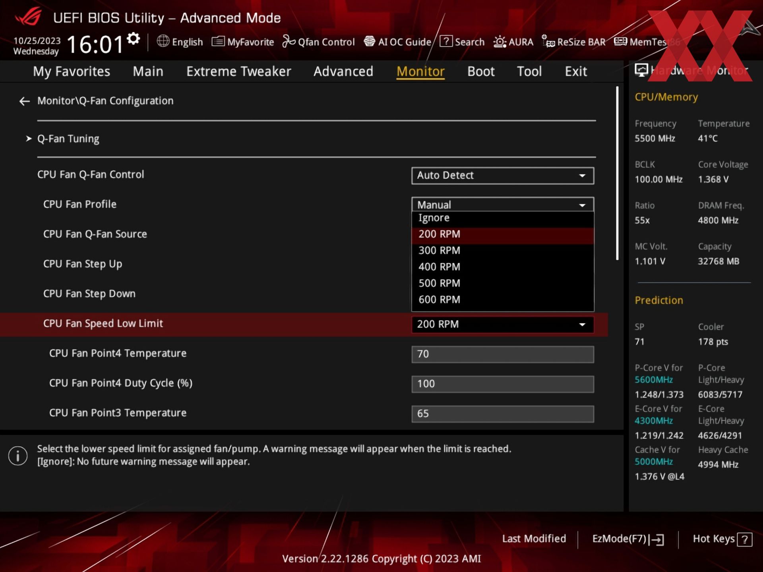Select CPU Fan Step Up row
Viewport: 763px width, 572px height.
(83, 264)
